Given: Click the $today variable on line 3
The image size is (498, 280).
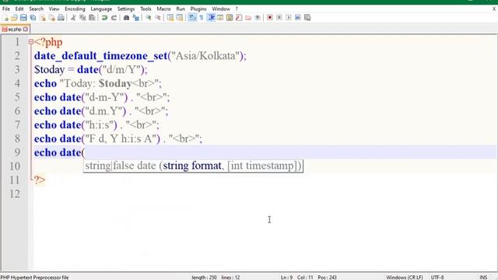Looking at the screenshot, I should pyautogui.click(x=50, y=69).
